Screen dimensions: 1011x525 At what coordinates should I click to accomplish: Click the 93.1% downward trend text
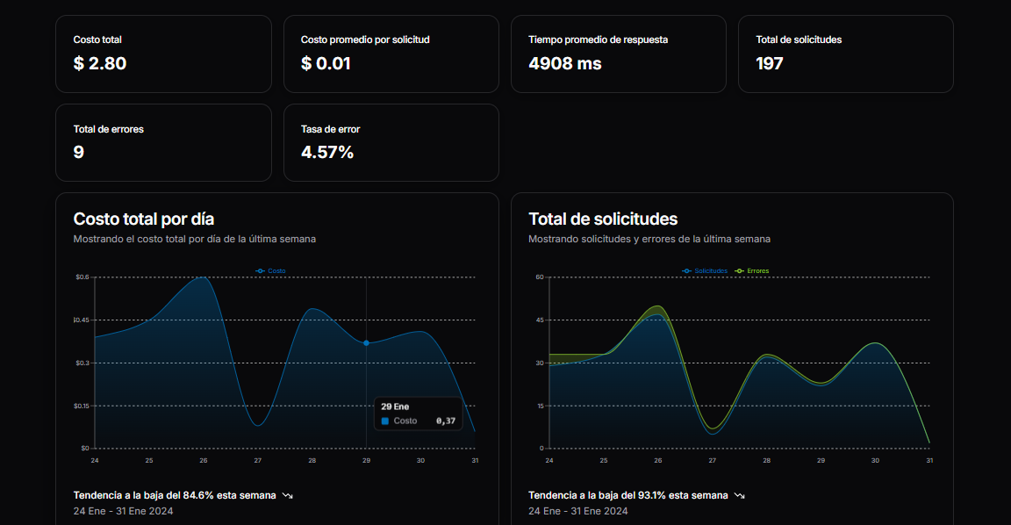pos(628,495)
